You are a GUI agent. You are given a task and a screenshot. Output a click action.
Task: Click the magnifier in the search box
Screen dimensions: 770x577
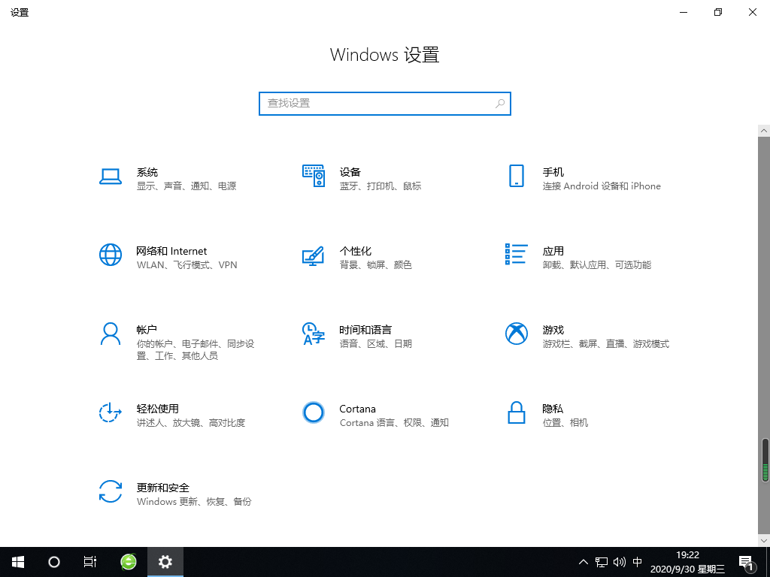click(499, 103)
